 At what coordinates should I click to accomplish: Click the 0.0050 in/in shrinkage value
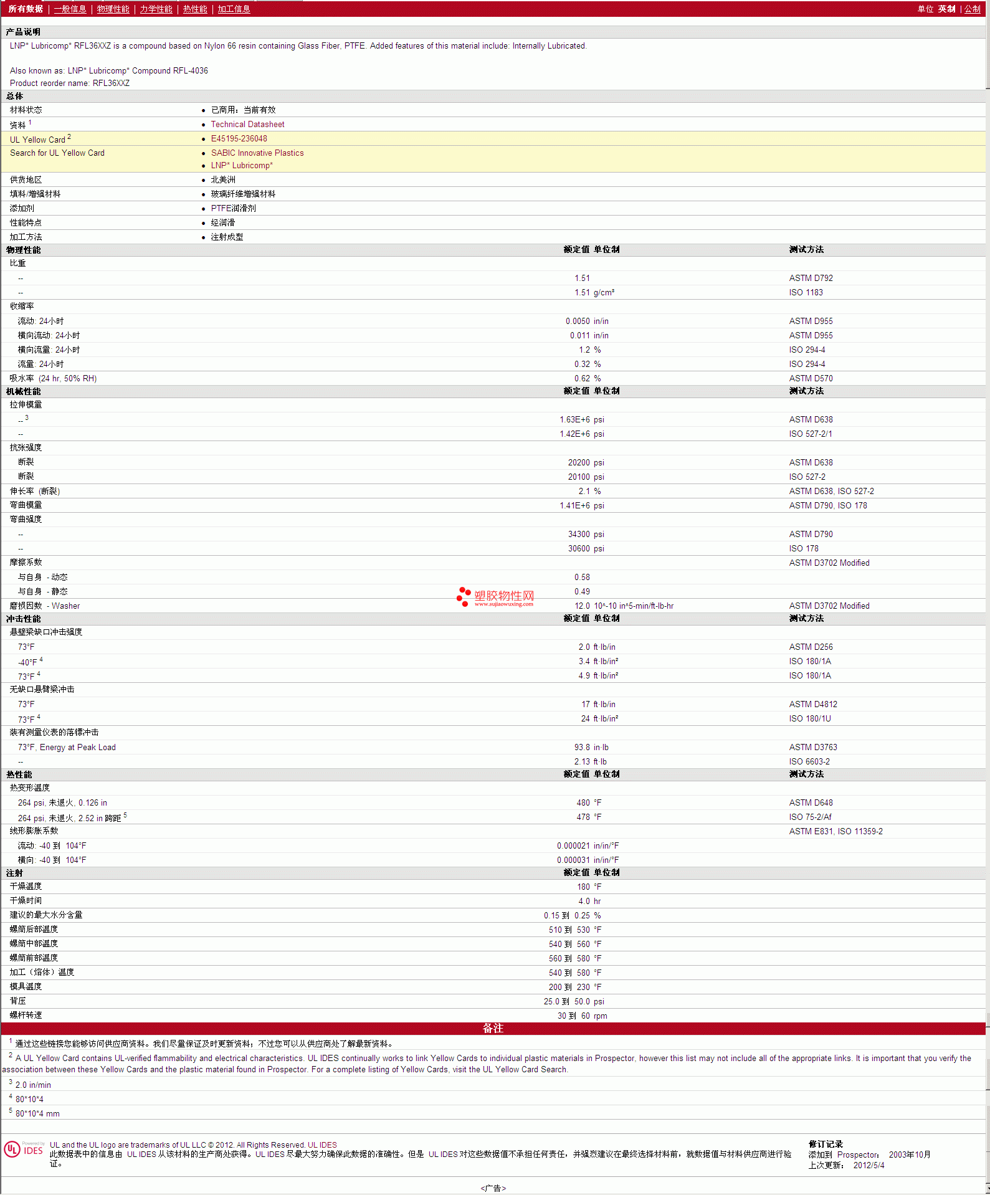pos(587,321)
